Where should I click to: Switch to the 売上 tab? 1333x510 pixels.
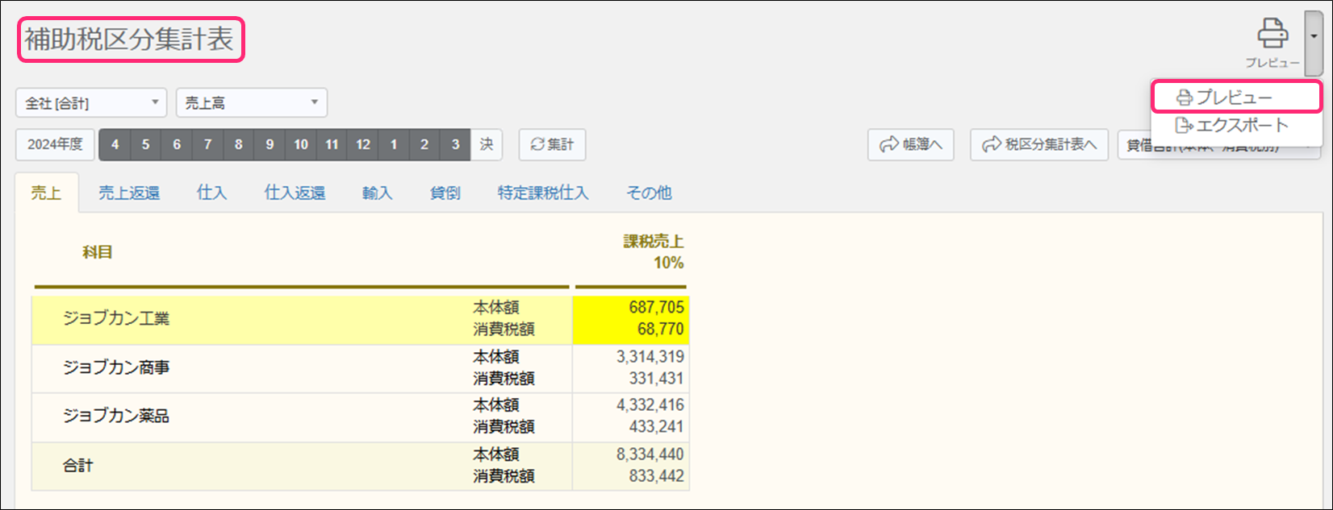(x=46, y=193)
